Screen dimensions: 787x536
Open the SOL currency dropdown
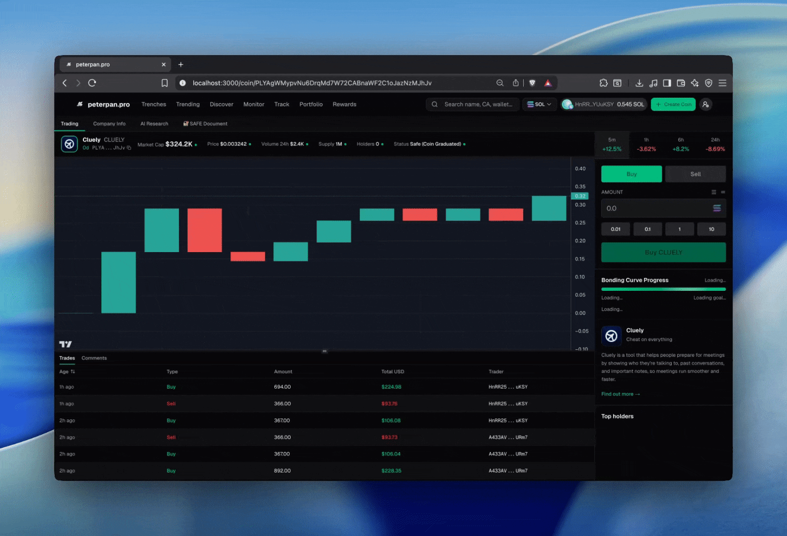click(539, 104)
